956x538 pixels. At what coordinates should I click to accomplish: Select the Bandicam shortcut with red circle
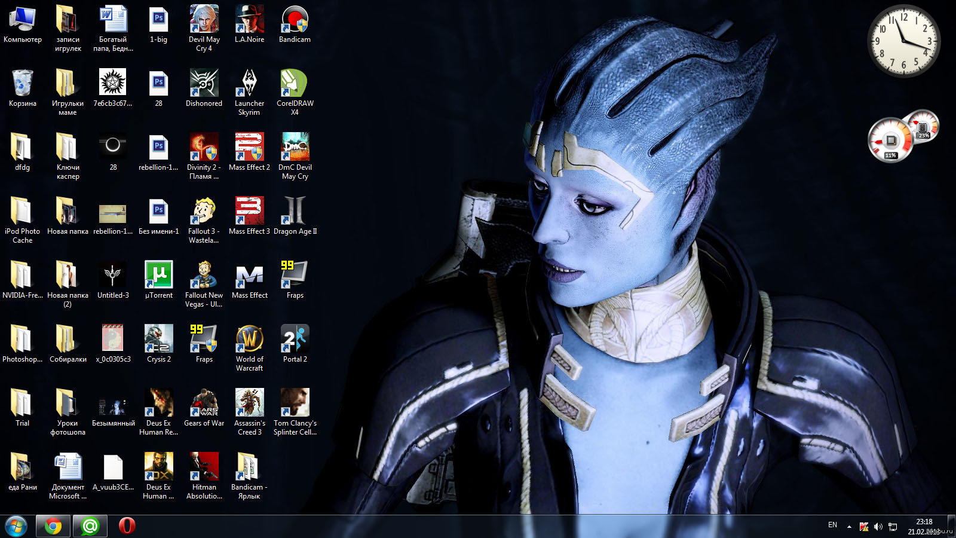pos(295,25)
